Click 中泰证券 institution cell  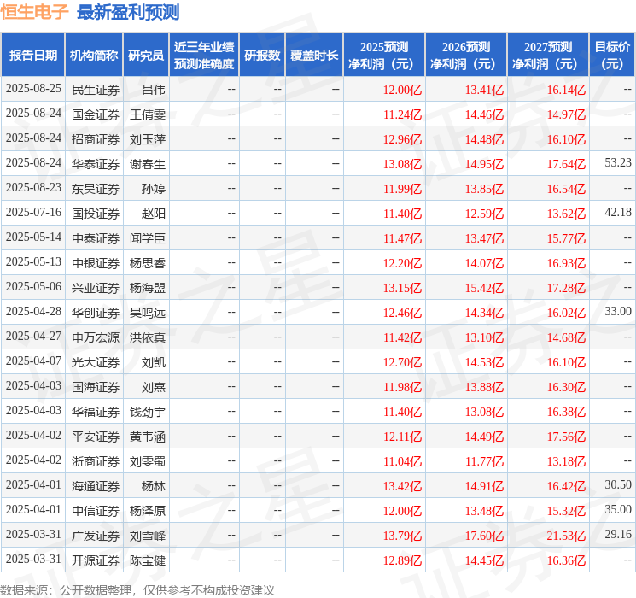click(x=96, y=238)
